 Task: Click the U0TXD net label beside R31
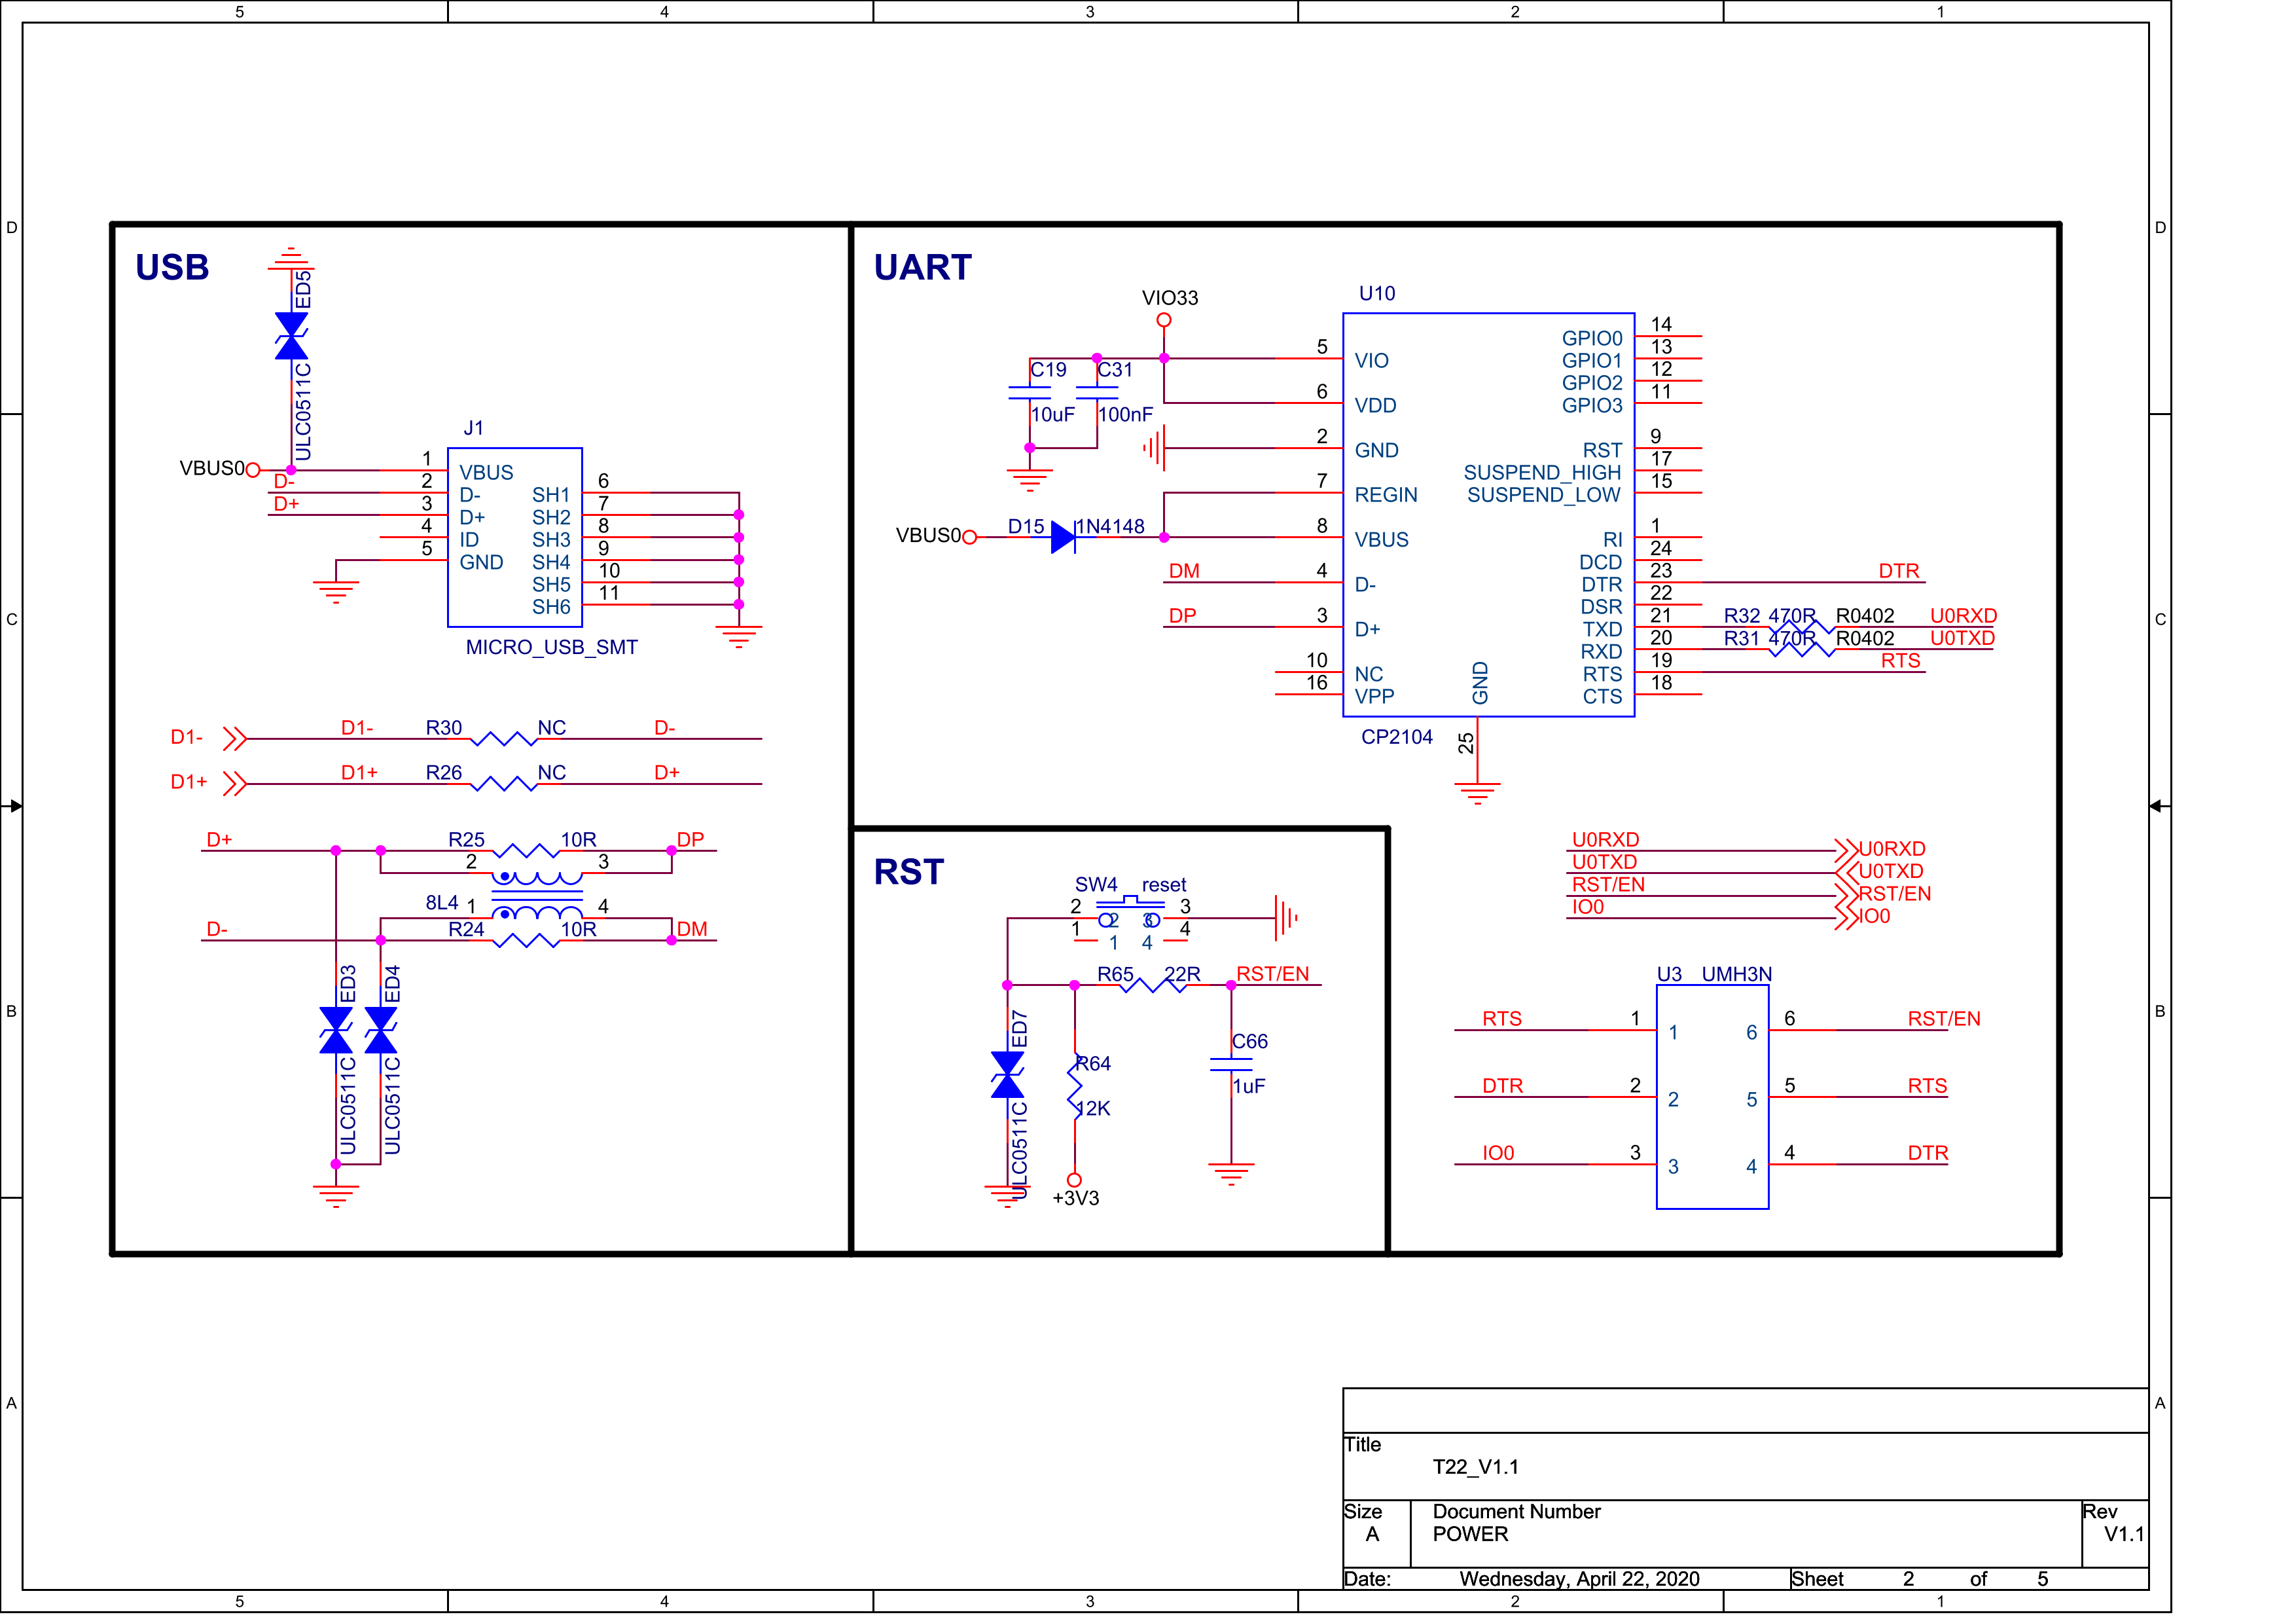[1962, 638]
